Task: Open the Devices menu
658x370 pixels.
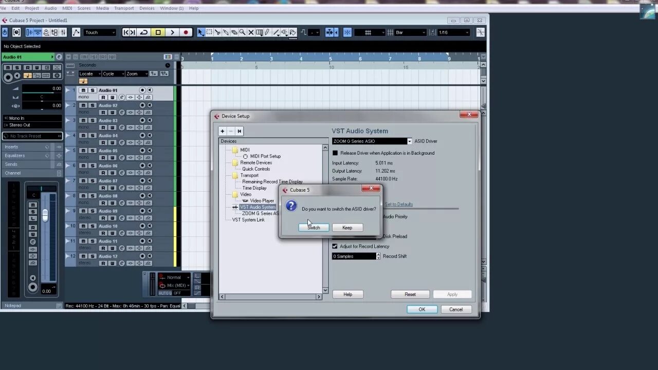Action: (147, 8)
